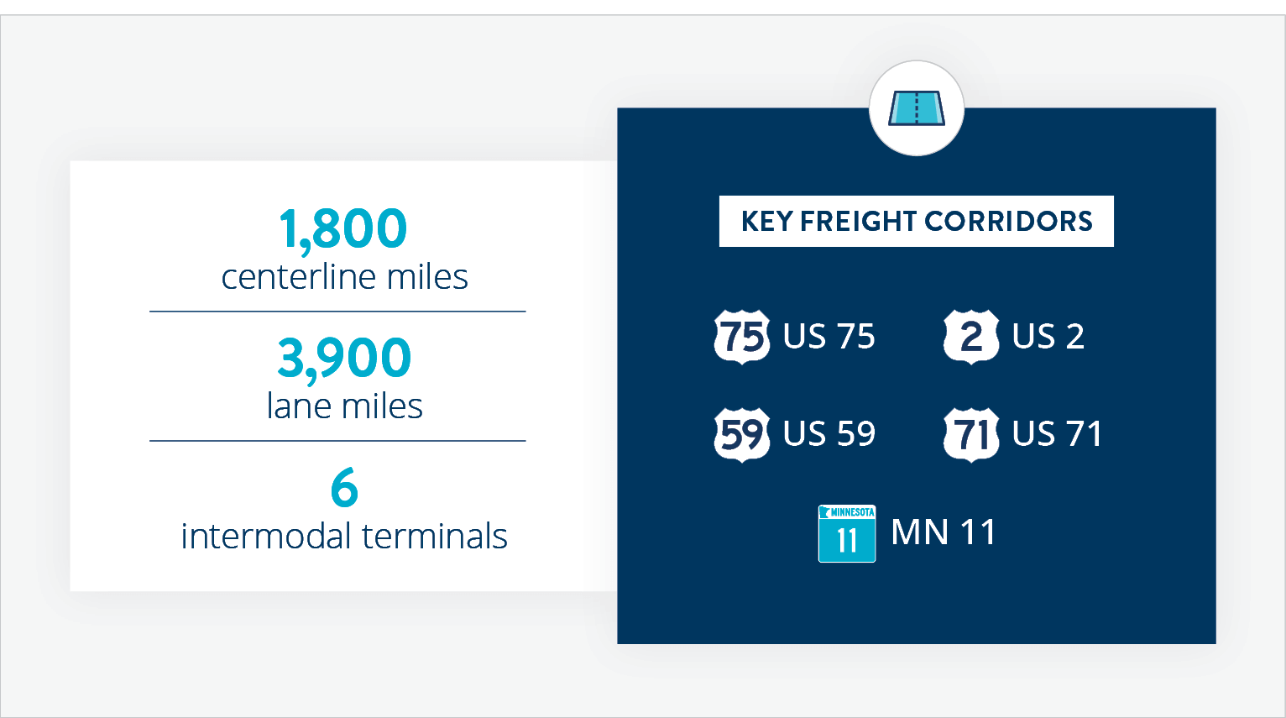This screenshot has height=718, width=1286.
Task: Select the 'lane miles' label
Action: pyautogui.click(x=344, y=406)
